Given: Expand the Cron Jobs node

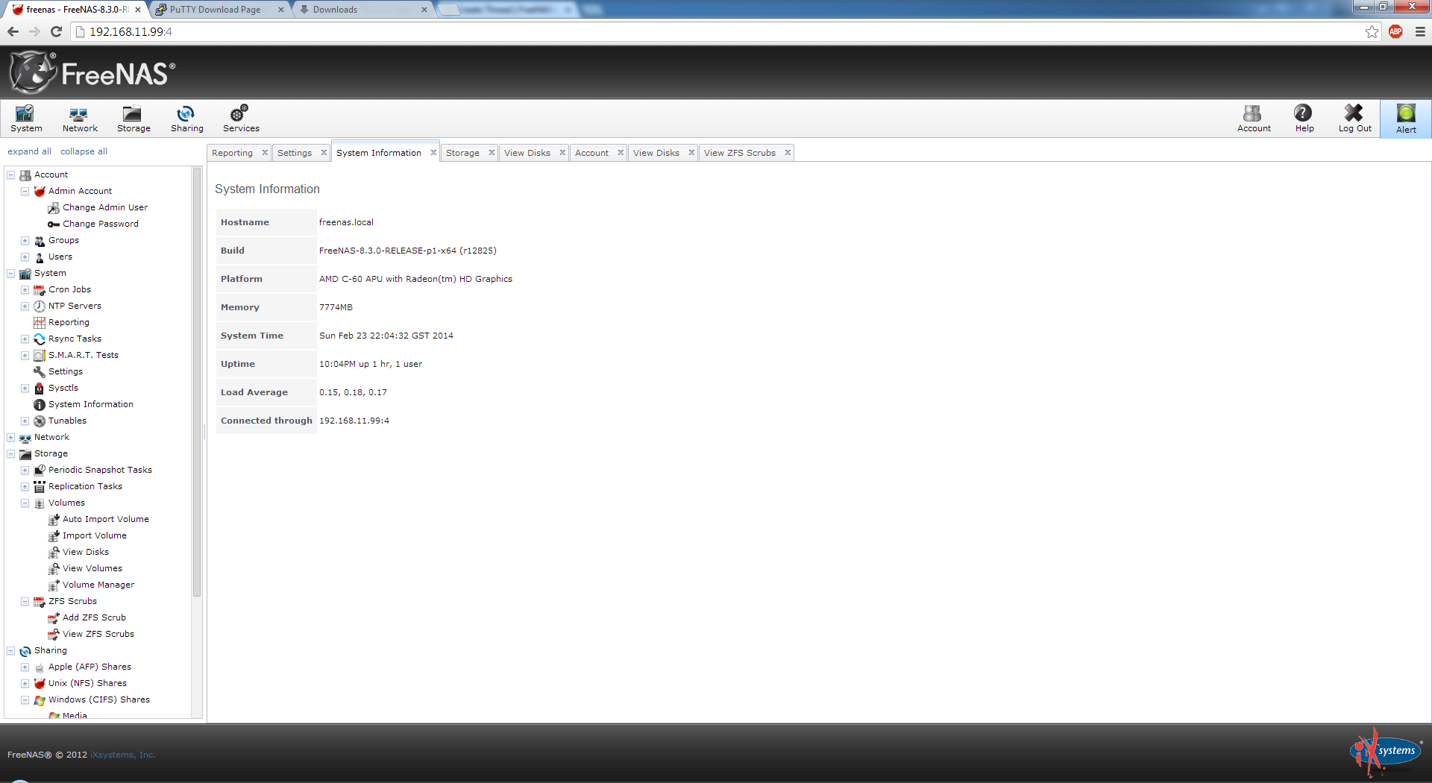Looking at the screenshot, I should pyautogui.click(x=25, y=290).
